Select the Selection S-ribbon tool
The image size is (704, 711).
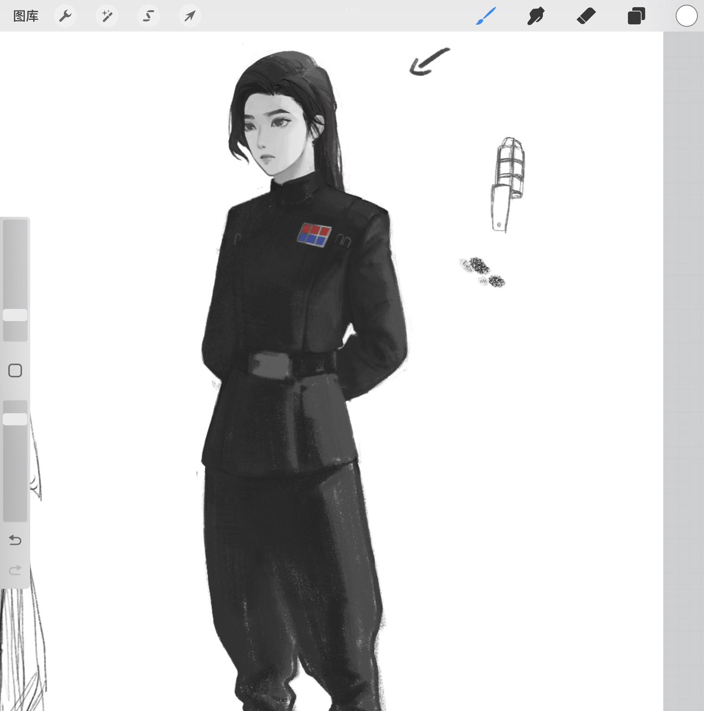point(148,16)
